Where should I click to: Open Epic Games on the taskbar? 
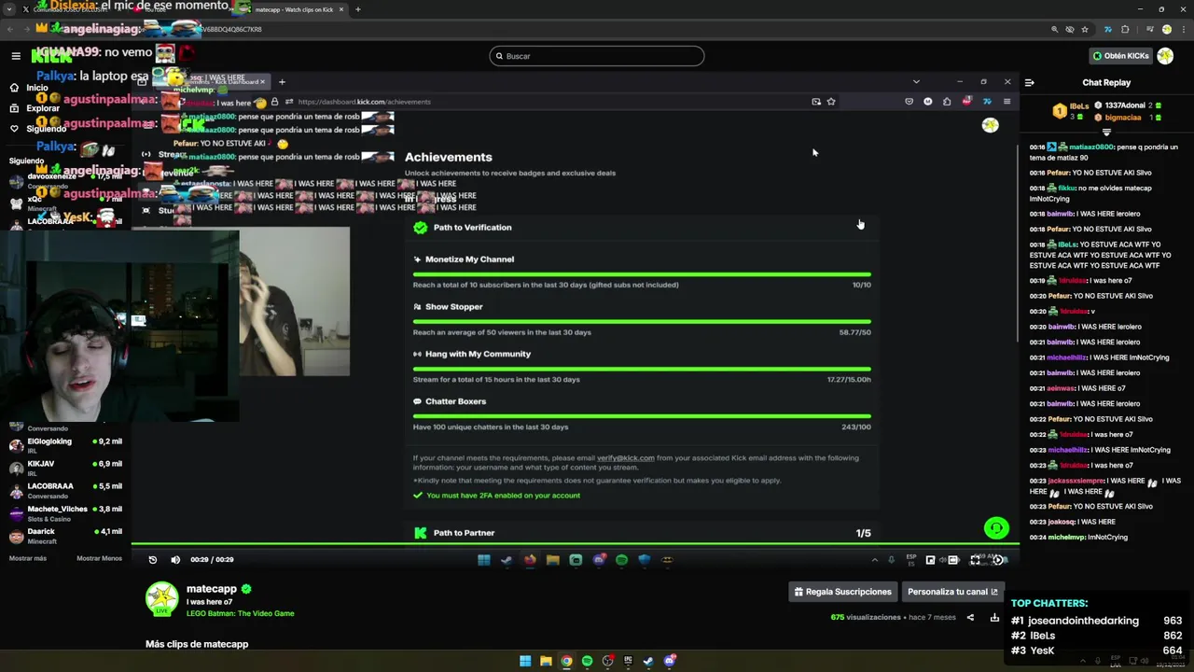coord(629,661)
